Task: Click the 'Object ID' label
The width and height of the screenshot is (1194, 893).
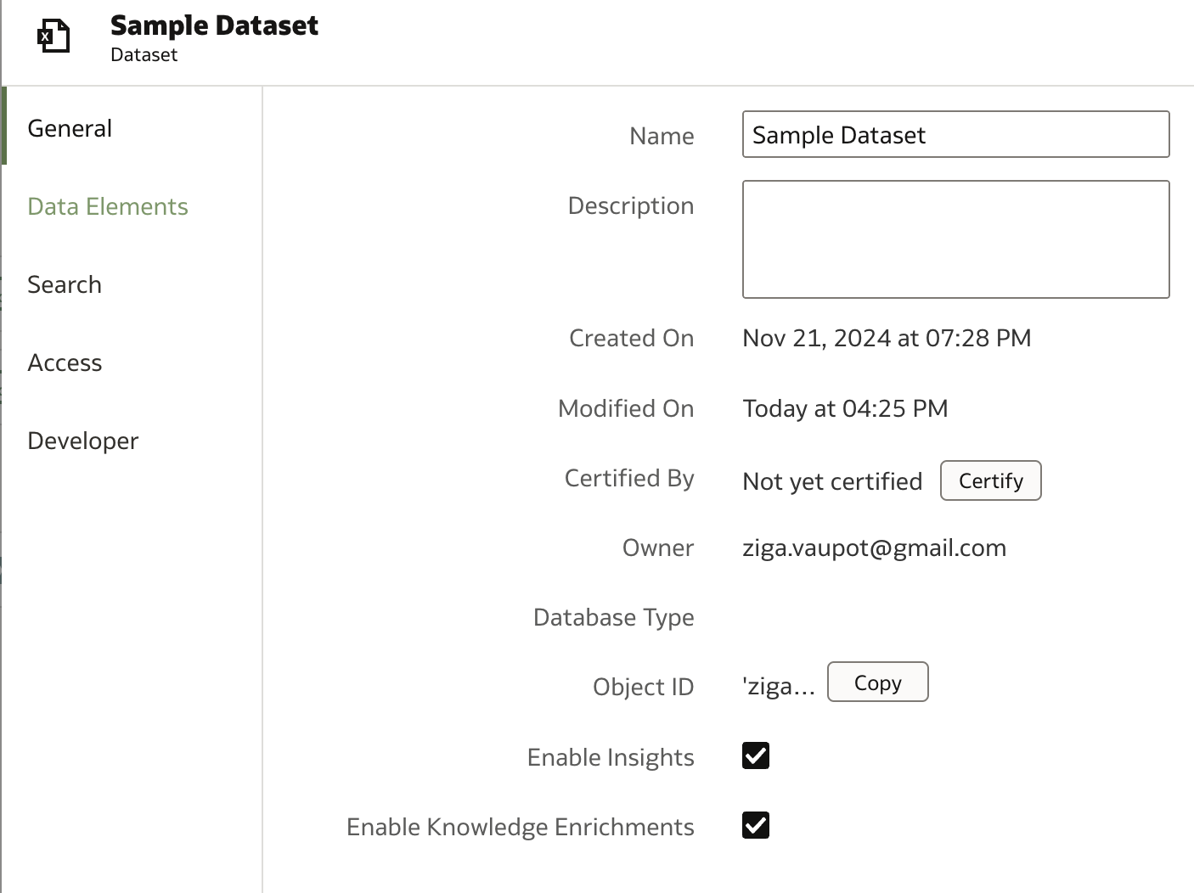Action: click(x=643, y=688)
